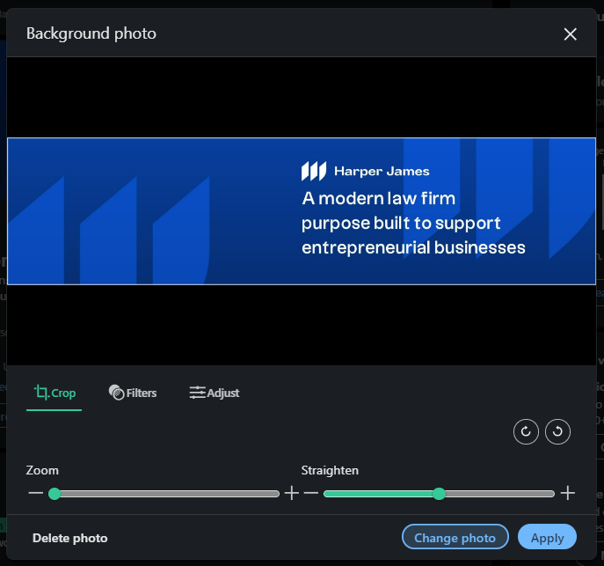Open the Adjust tab
Viewport: 604px width, 566px height.
click(215, 393)
